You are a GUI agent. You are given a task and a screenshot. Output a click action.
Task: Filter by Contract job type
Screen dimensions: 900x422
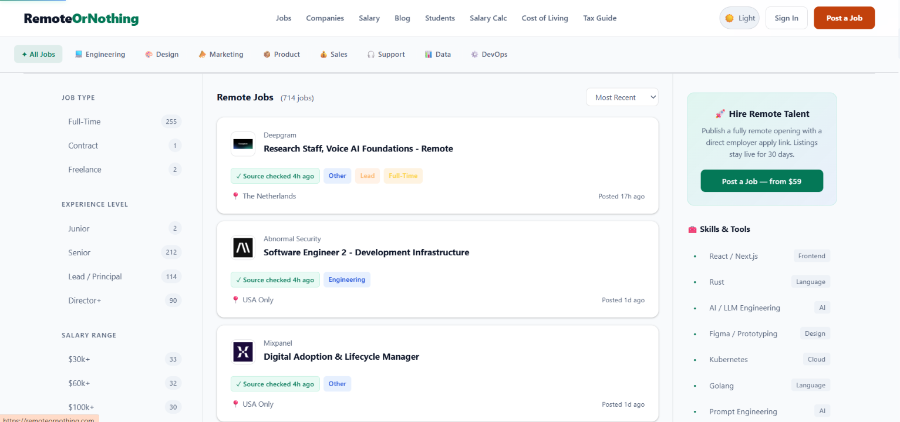[122, 146]
